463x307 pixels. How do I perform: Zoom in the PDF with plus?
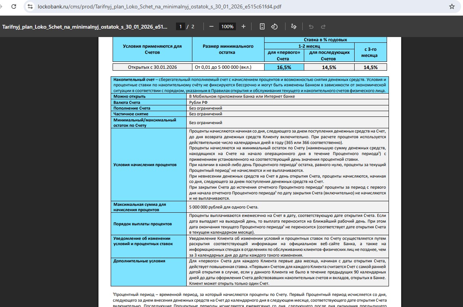click(x=244, y=26)
